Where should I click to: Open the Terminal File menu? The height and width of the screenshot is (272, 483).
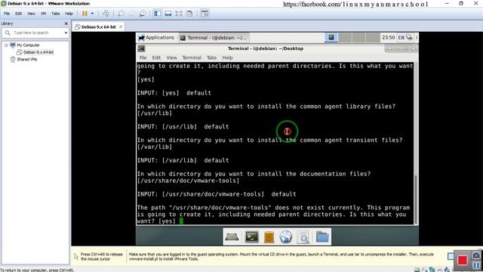143,57
